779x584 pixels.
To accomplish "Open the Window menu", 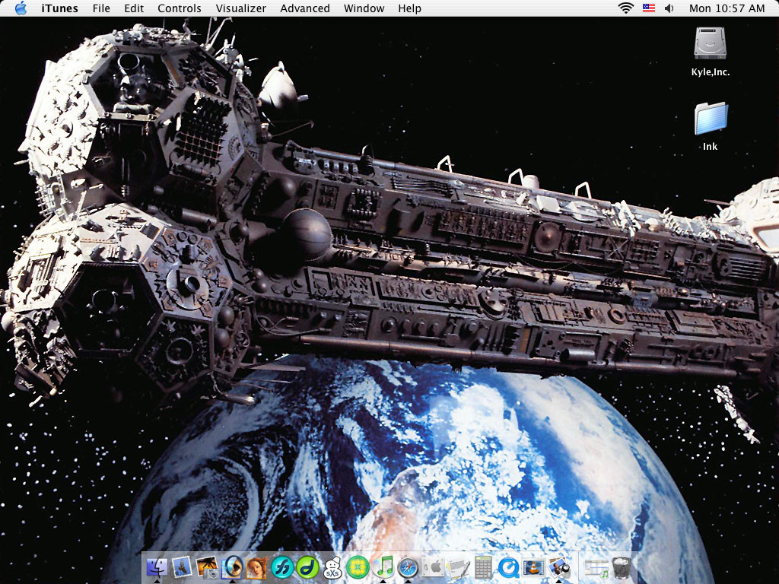I will (364, 8).
